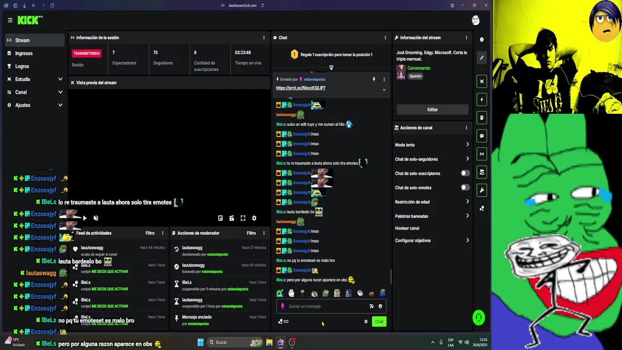
Task: Open channel points balance with infinity symbol
Action: (x=283, y=321)
